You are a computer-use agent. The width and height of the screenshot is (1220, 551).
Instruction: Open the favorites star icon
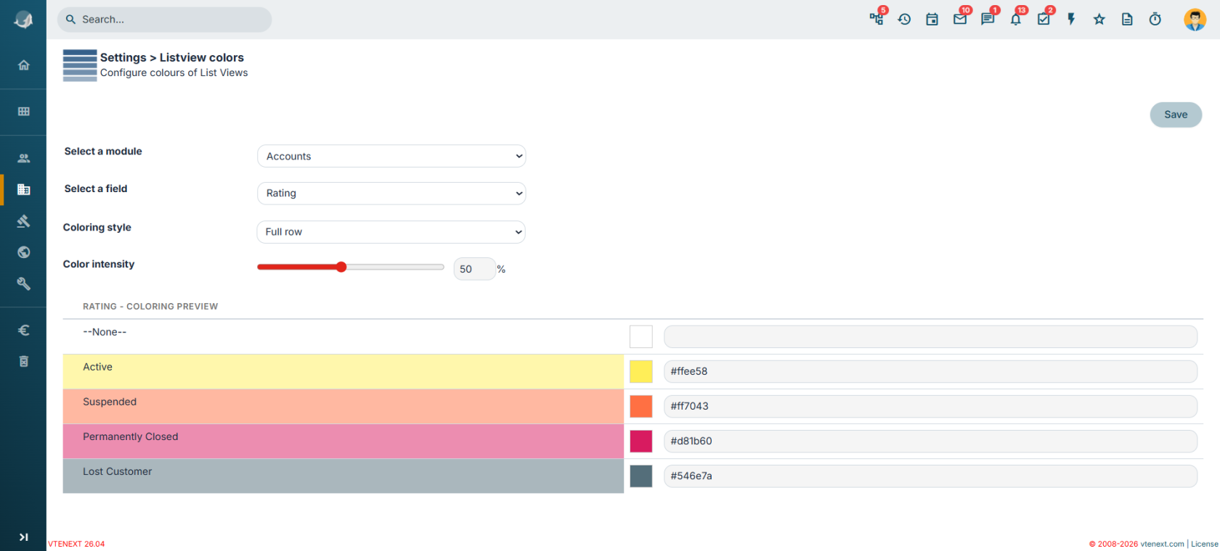click(1099, 20)
